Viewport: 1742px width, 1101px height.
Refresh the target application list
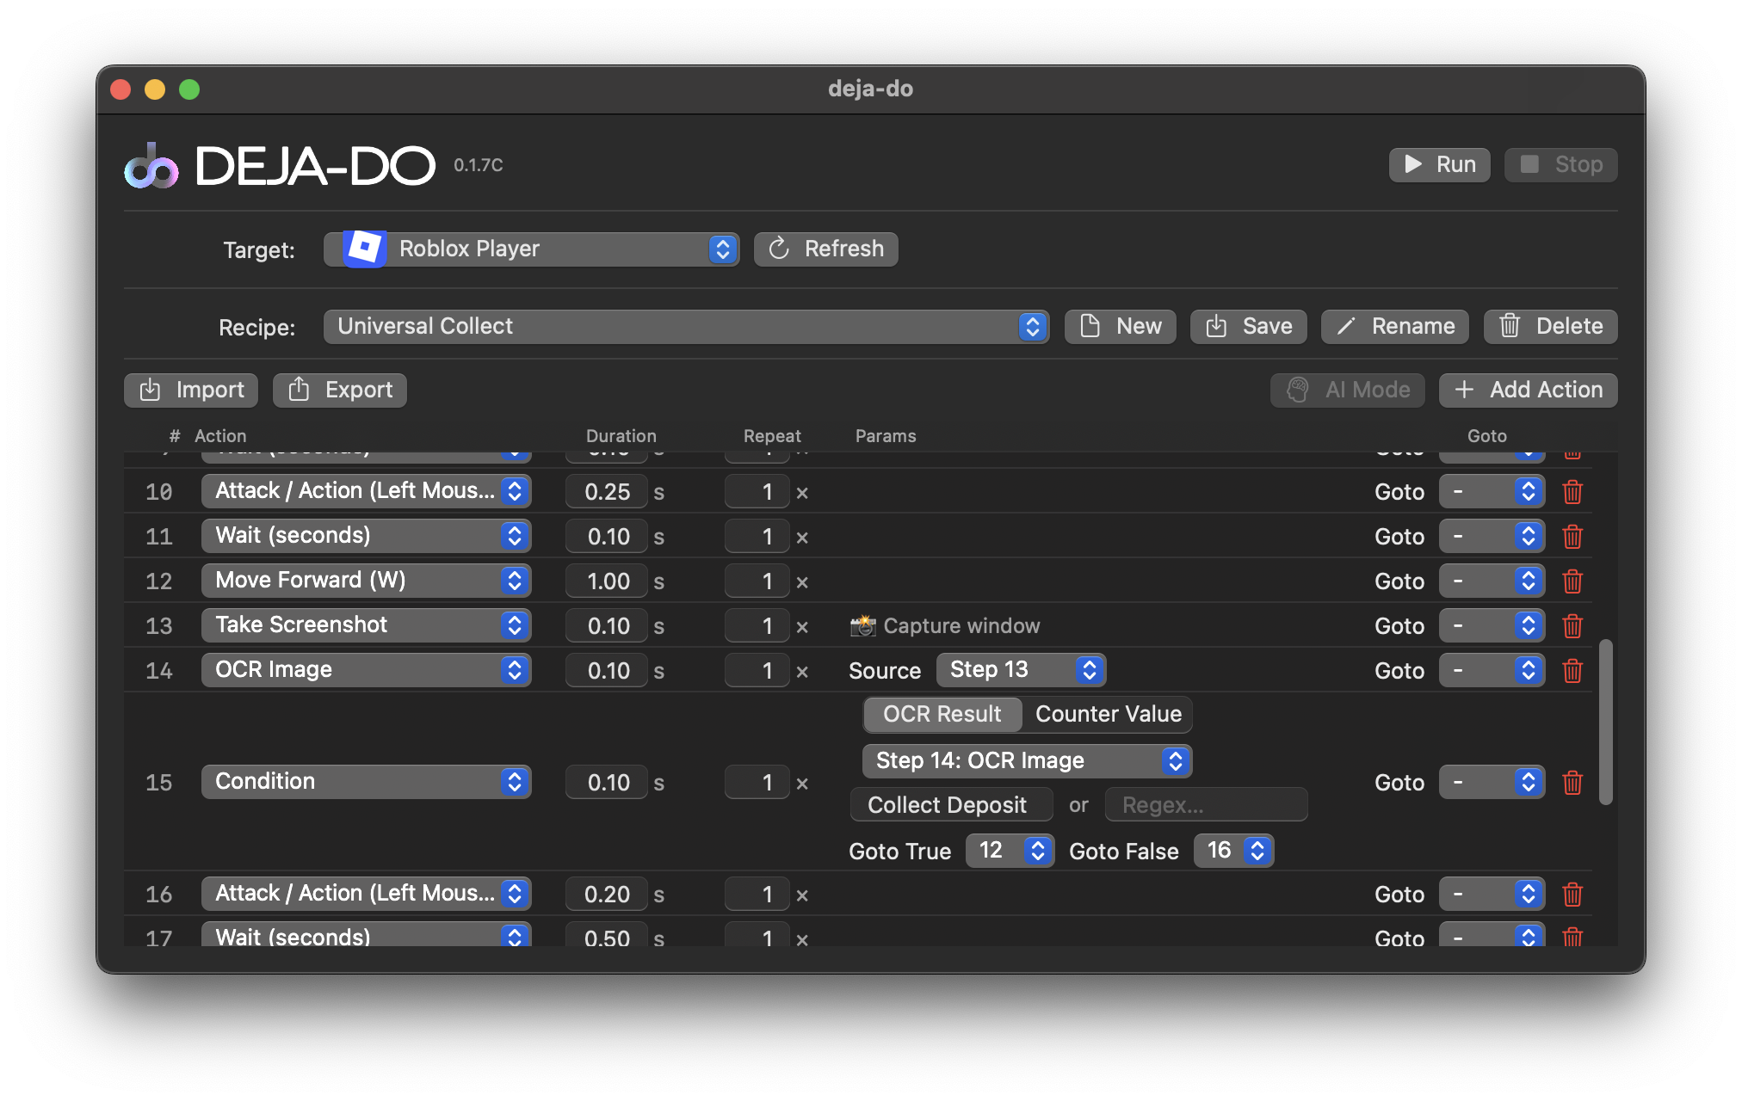825,249
